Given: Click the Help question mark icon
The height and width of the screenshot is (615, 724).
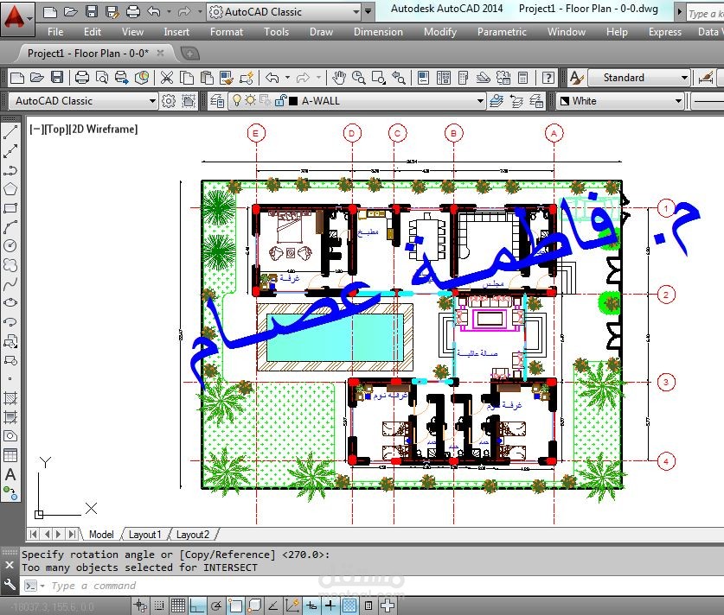Looking at the screenshot, I should 548,78.
